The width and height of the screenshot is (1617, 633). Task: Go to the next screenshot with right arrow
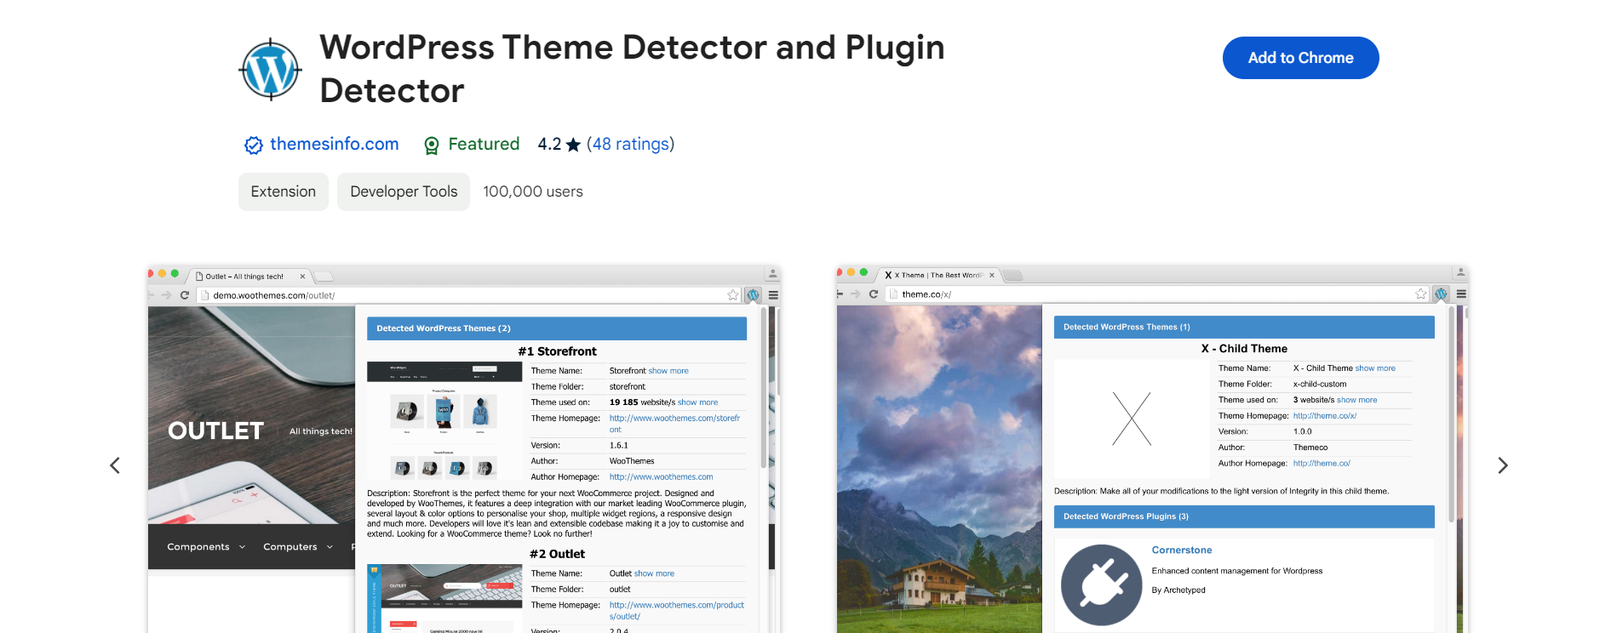coord(1503,465)
